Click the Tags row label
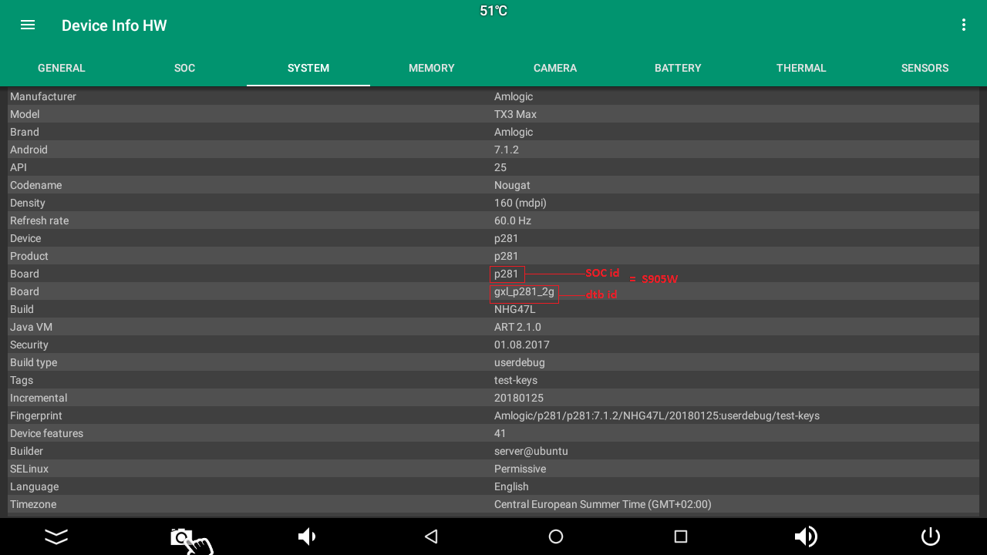The width and height of the screenshot is (987, 555). (22, 380)
